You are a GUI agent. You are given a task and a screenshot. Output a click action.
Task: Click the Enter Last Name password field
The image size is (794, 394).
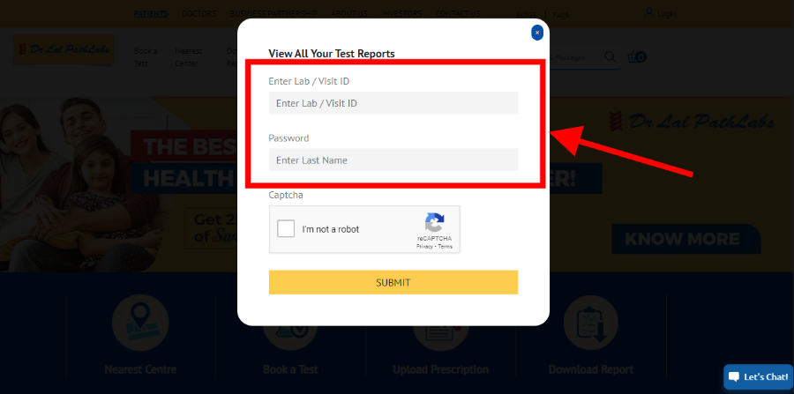[x=393, y=160]
